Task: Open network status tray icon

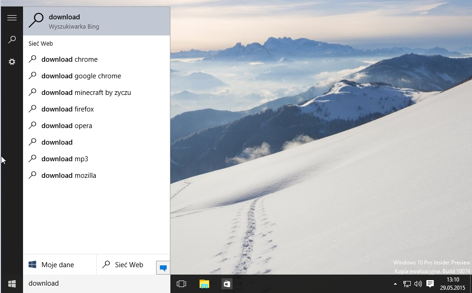Action: coord(407,284)
